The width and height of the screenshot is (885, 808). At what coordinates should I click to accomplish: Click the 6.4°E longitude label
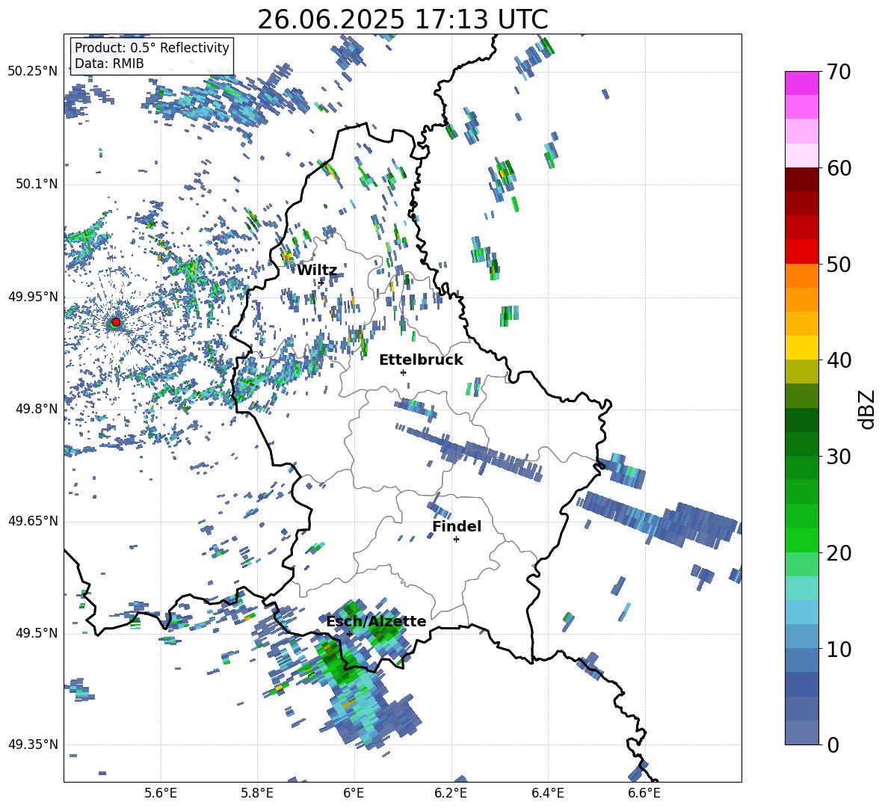(x=547, y=793)
